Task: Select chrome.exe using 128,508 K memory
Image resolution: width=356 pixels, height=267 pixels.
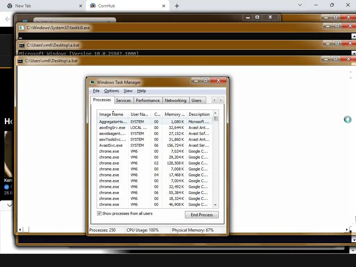Action: coord(155,163)
